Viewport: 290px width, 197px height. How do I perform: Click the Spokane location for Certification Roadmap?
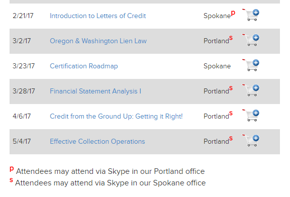[217, 66]
